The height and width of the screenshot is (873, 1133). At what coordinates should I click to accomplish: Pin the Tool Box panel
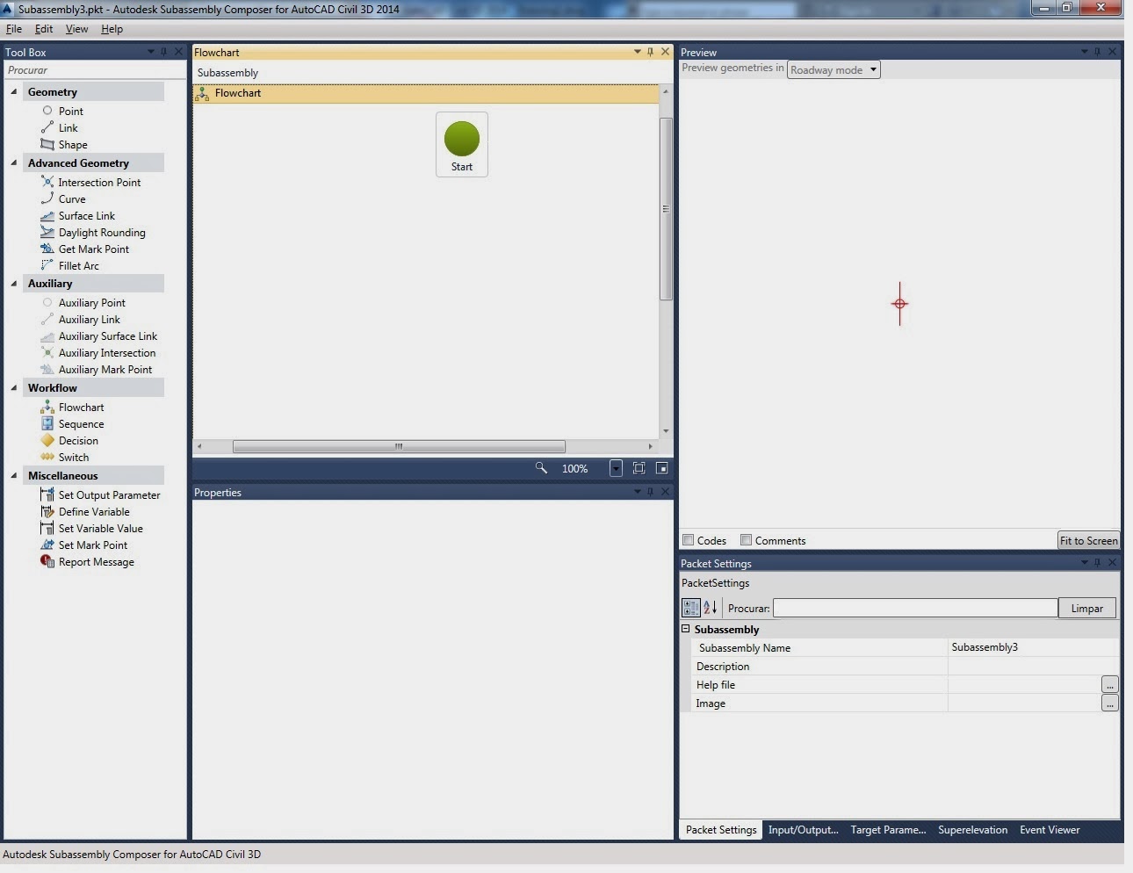(163, 52)
